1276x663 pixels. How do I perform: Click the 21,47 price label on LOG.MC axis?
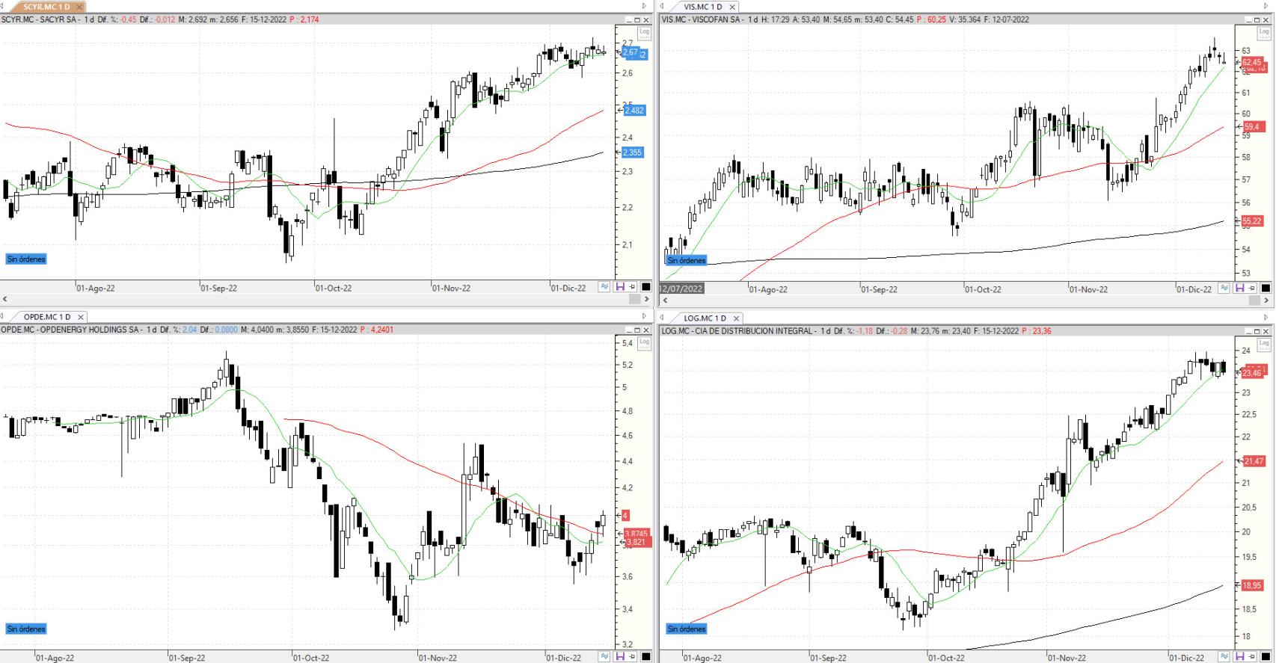tap(1253, 462)
